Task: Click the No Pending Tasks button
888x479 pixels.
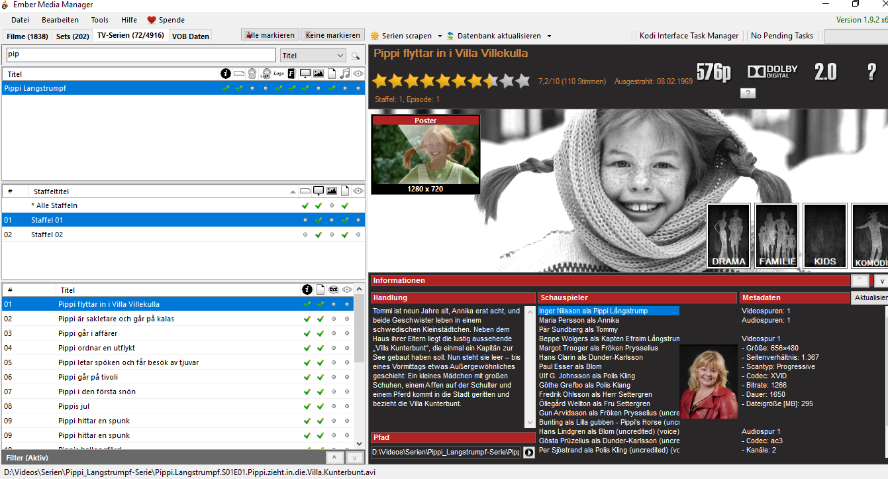Action: coord(782,36)
